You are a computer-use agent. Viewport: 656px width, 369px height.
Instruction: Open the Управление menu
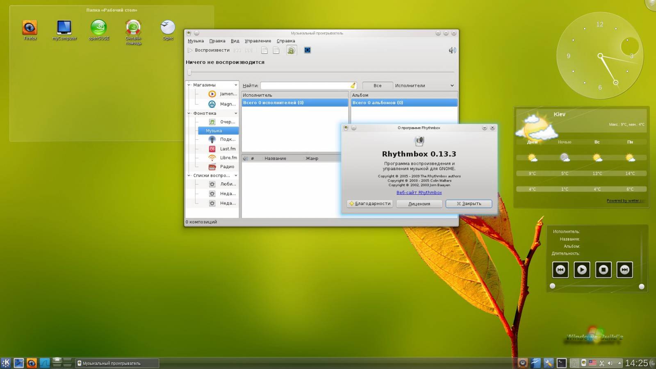point(258,41)
